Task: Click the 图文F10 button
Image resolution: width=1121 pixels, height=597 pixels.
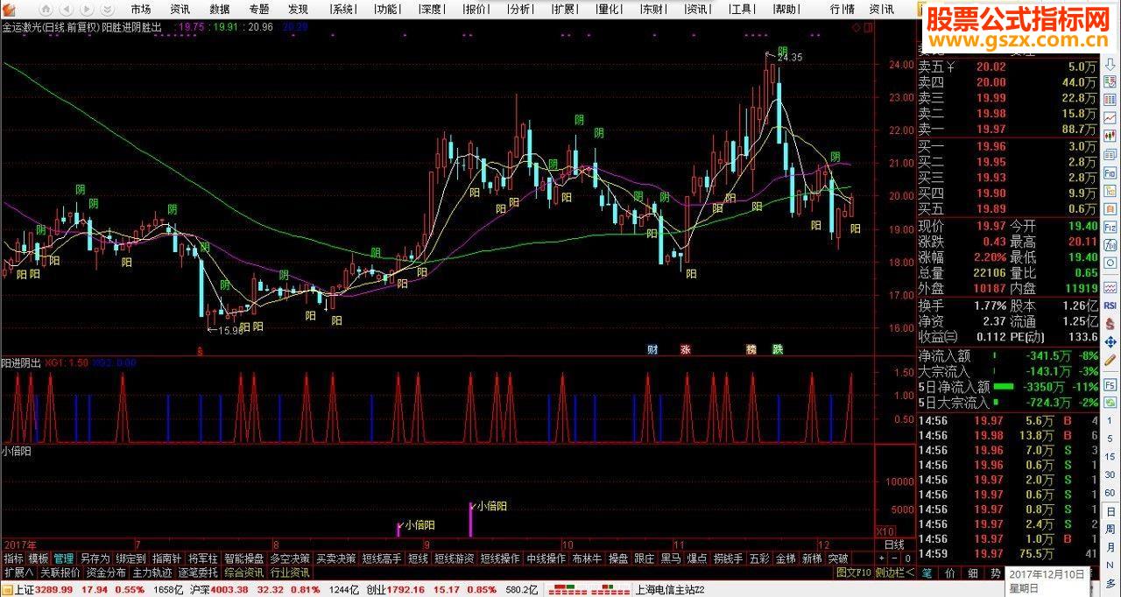Action: click(x=853, y=572)
